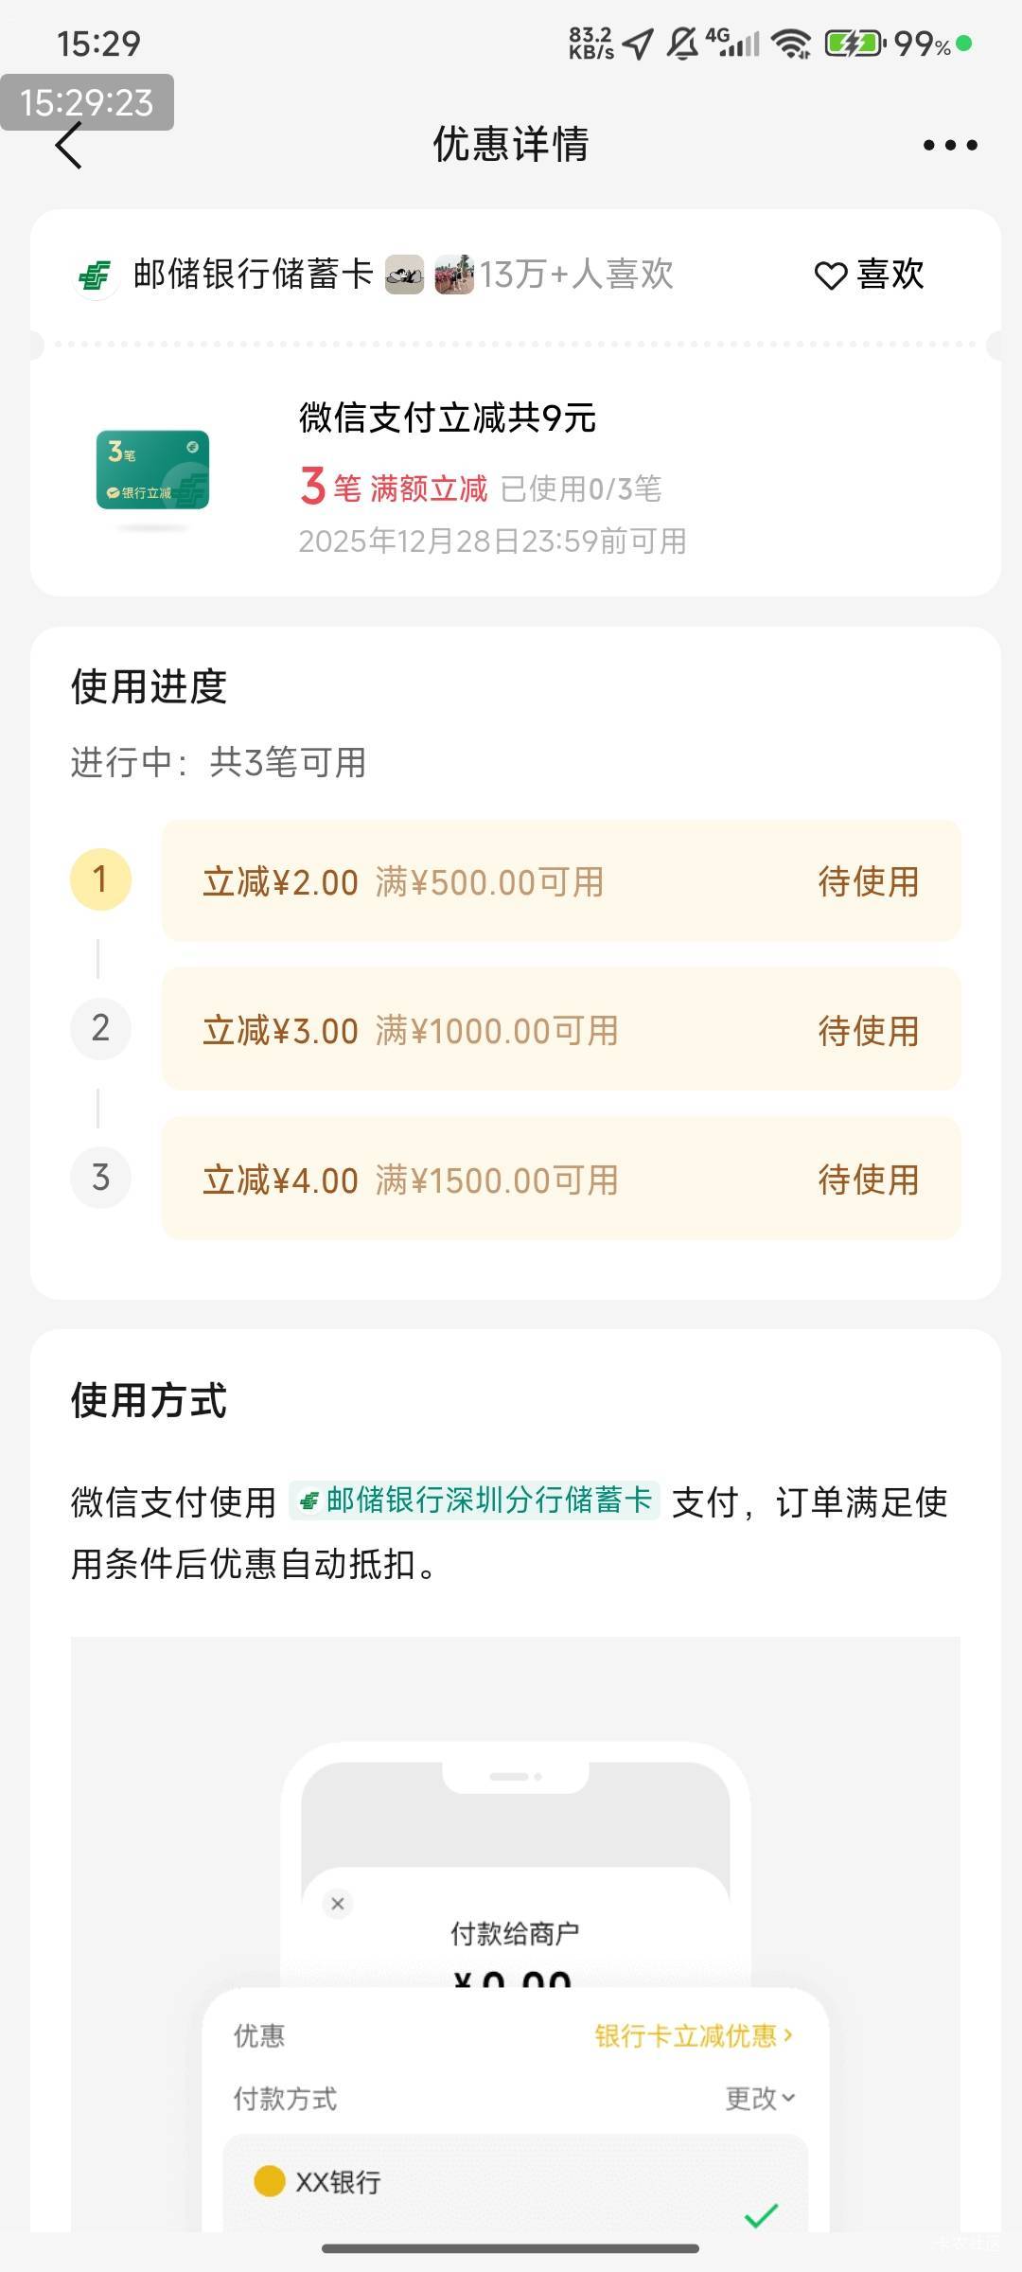Tap the green checkmark beside XX银行

[x=761, y=2215]
